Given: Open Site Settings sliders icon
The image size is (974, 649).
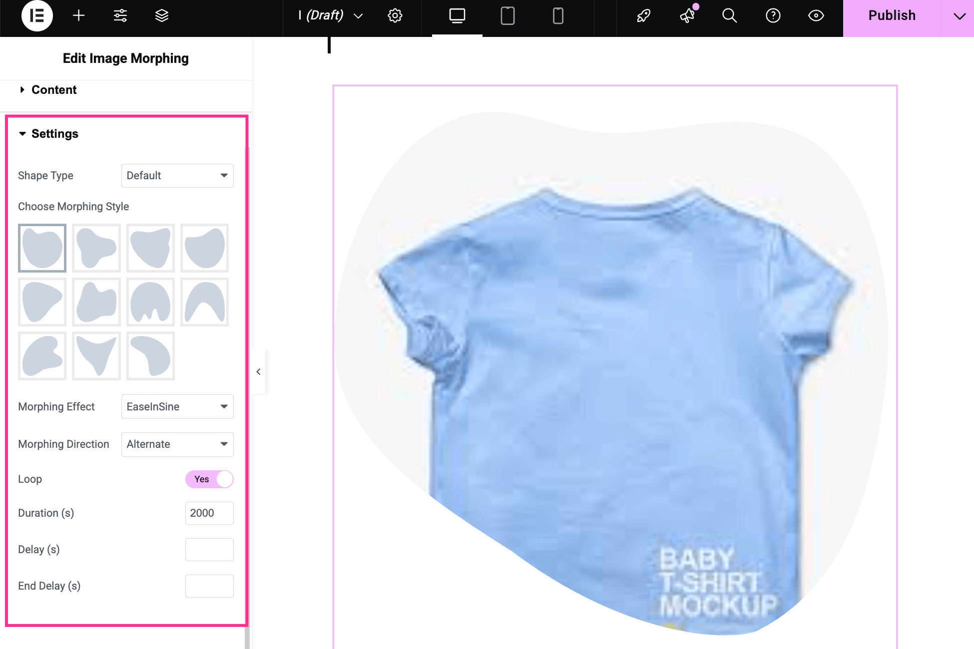Looking at the screenshot, I should pyautogui.click(x=120, y=16).
